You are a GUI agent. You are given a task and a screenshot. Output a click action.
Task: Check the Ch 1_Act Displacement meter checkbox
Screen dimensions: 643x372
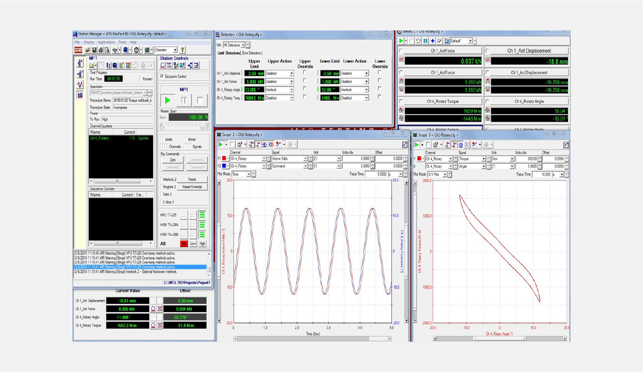[488, 51]
